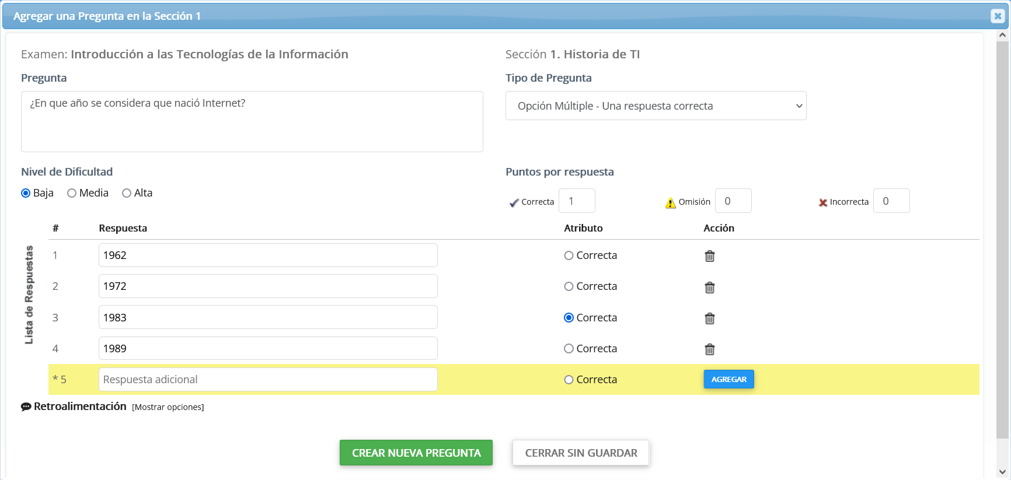Show Retroalimentación options

pos(168,407)
